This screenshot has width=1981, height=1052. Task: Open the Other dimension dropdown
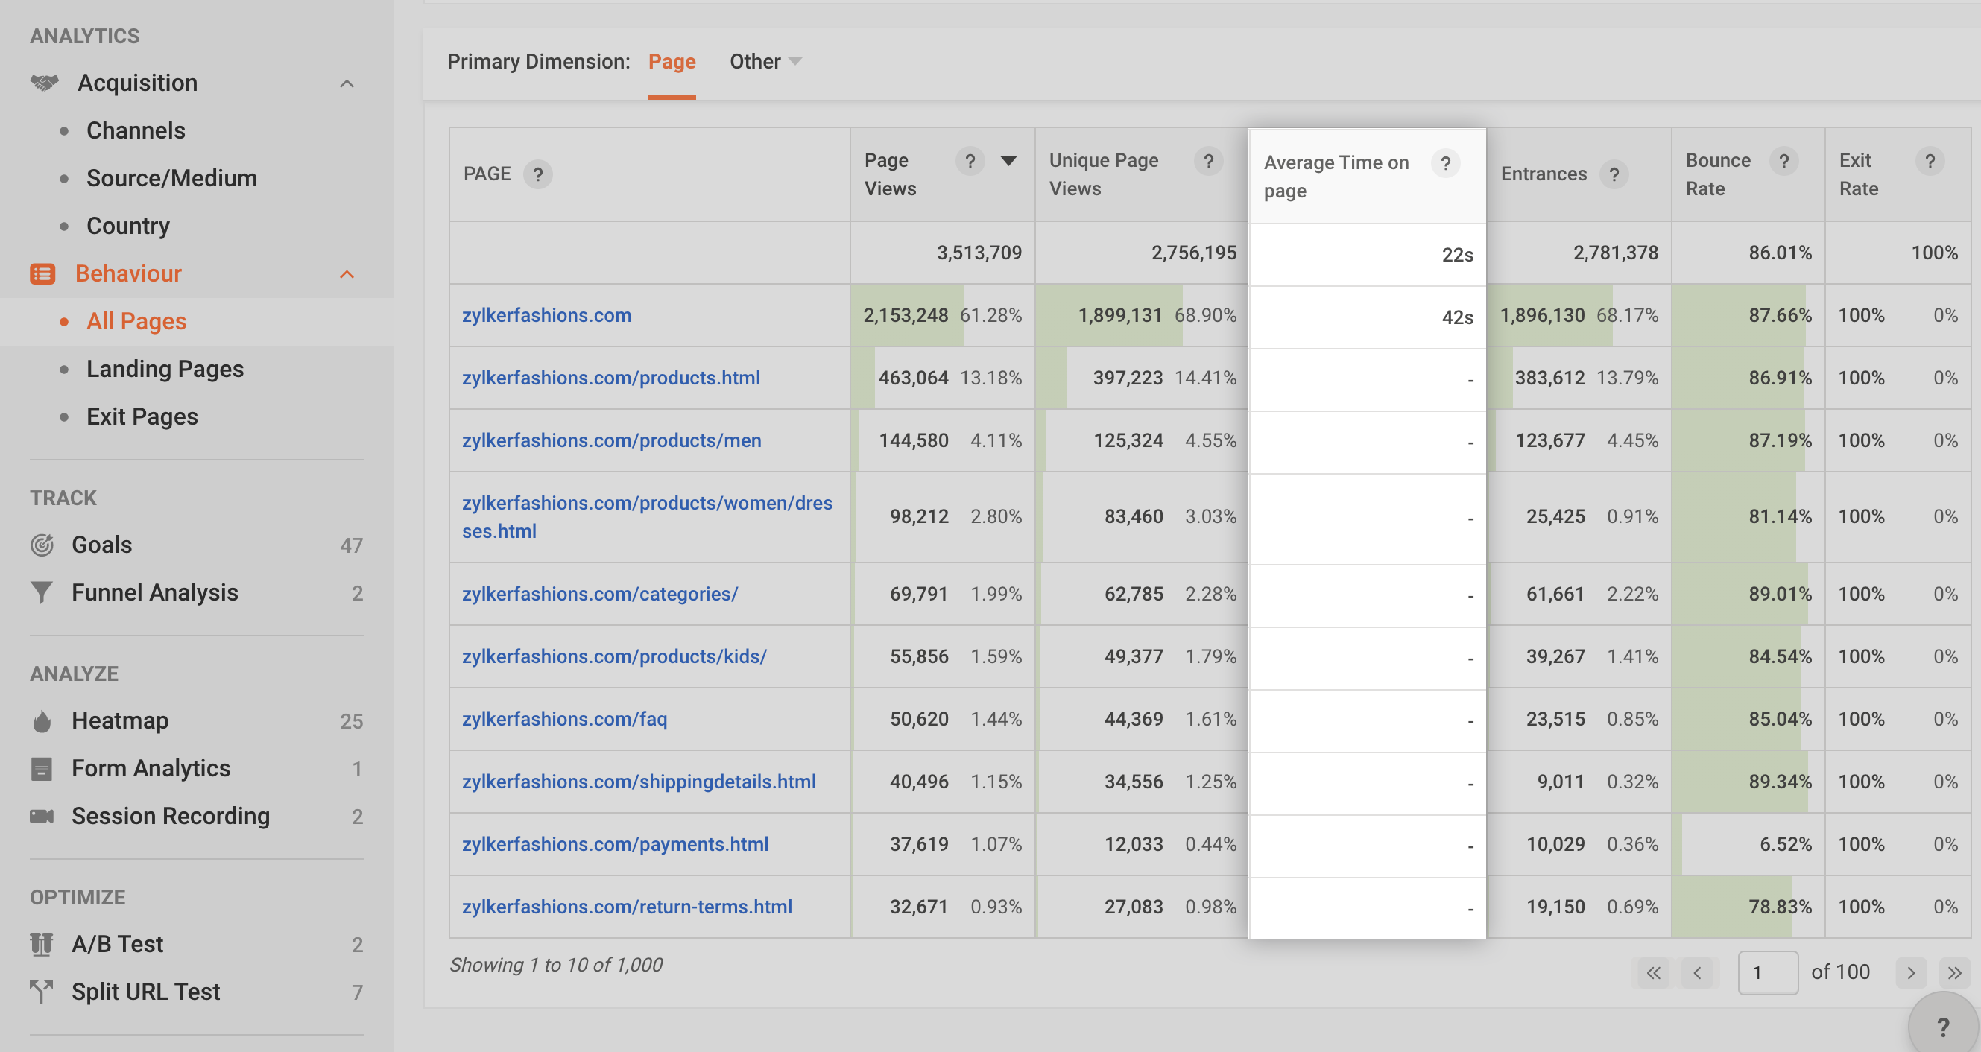(x=765, y=62)
